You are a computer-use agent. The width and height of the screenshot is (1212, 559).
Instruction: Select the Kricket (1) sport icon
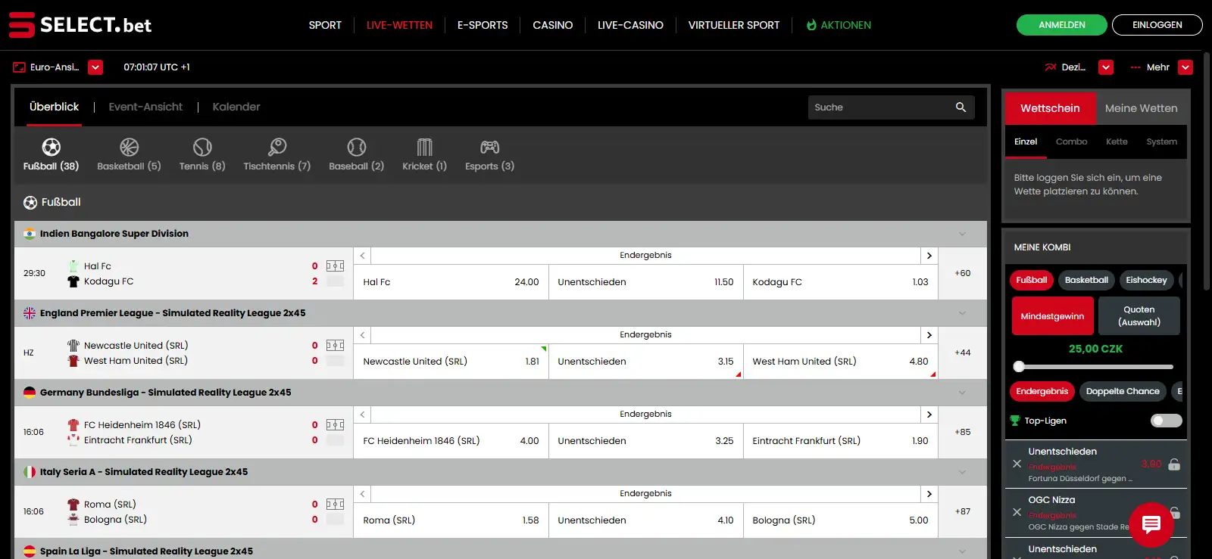click(425, 147)
